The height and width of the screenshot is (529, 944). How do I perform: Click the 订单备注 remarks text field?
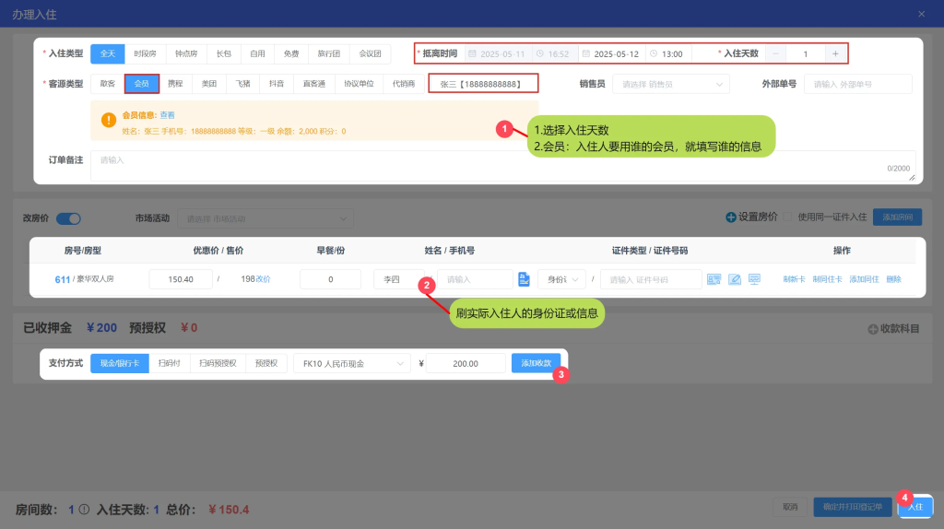(498, 165)
